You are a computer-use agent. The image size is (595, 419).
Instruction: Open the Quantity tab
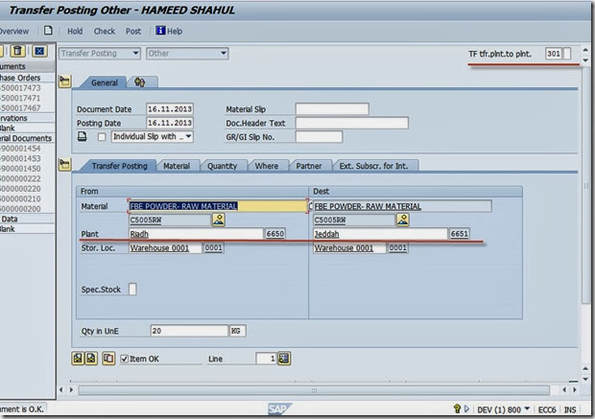(x=222, y=166)
